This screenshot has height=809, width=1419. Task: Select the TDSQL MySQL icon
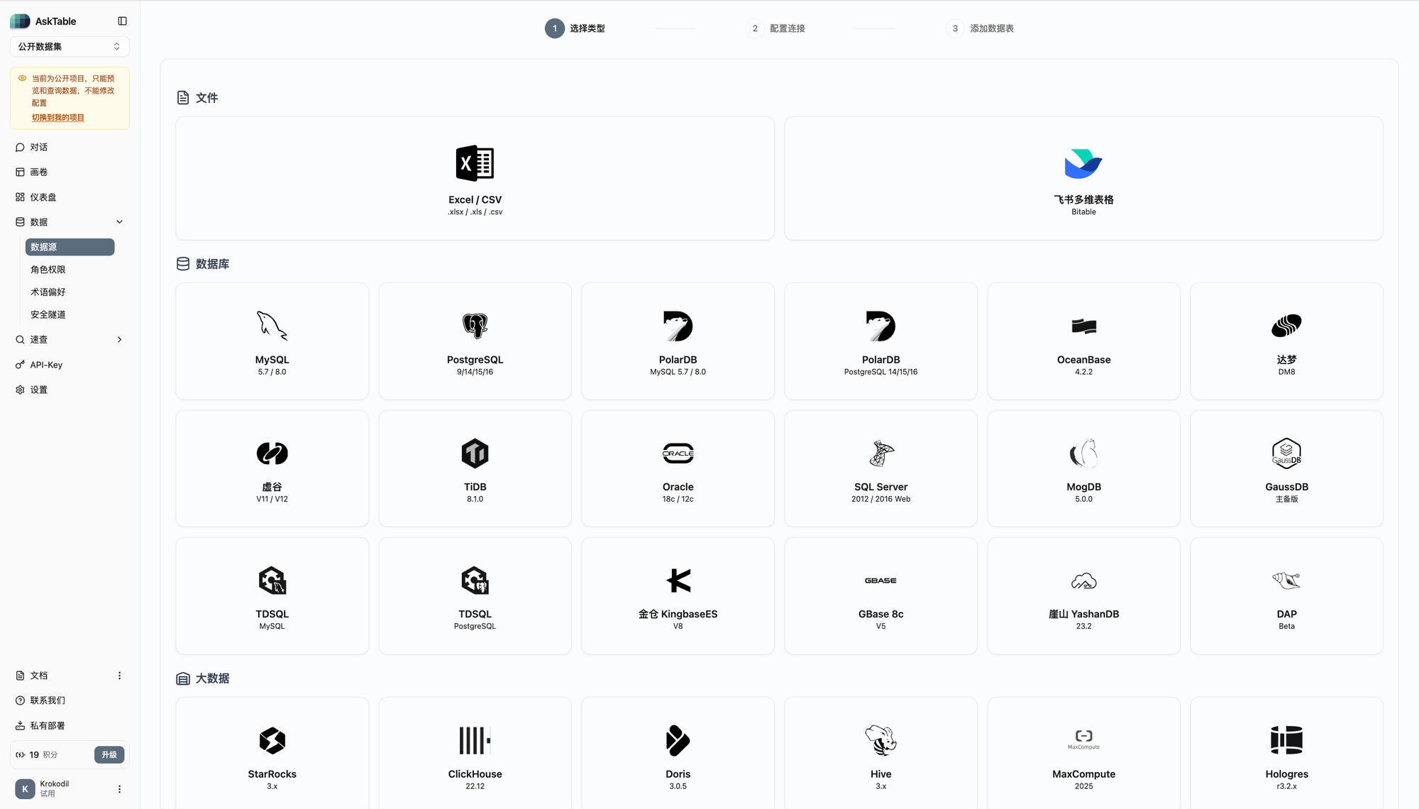pos(272,580)
